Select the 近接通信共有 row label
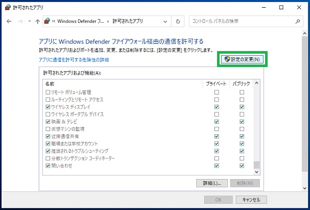 pyautogui.click(x=65, y=136)
